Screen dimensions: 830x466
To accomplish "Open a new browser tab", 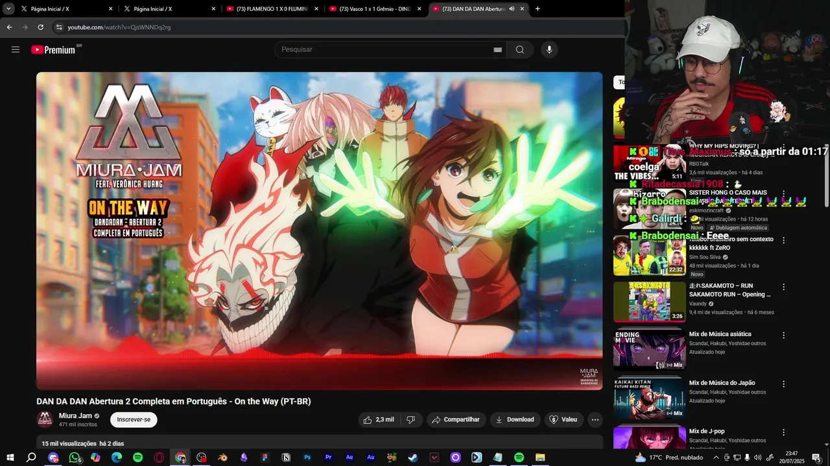I will coord(538,9).
